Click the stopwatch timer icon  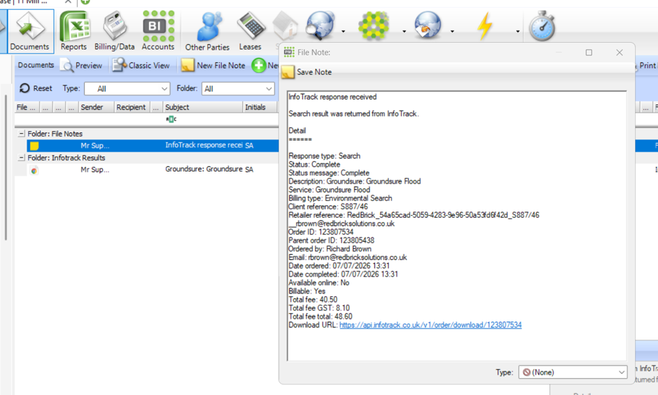click(x=542, y=26)
